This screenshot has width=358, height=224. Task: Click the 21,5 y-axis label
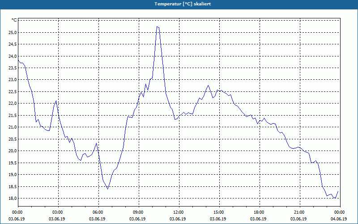pos(13,116)
